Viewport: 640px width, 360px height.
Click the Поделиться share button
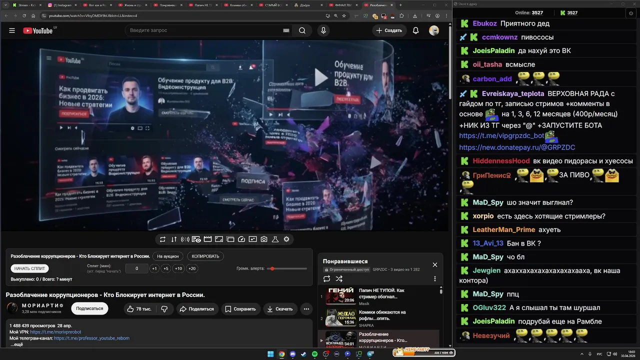point(196,309)
